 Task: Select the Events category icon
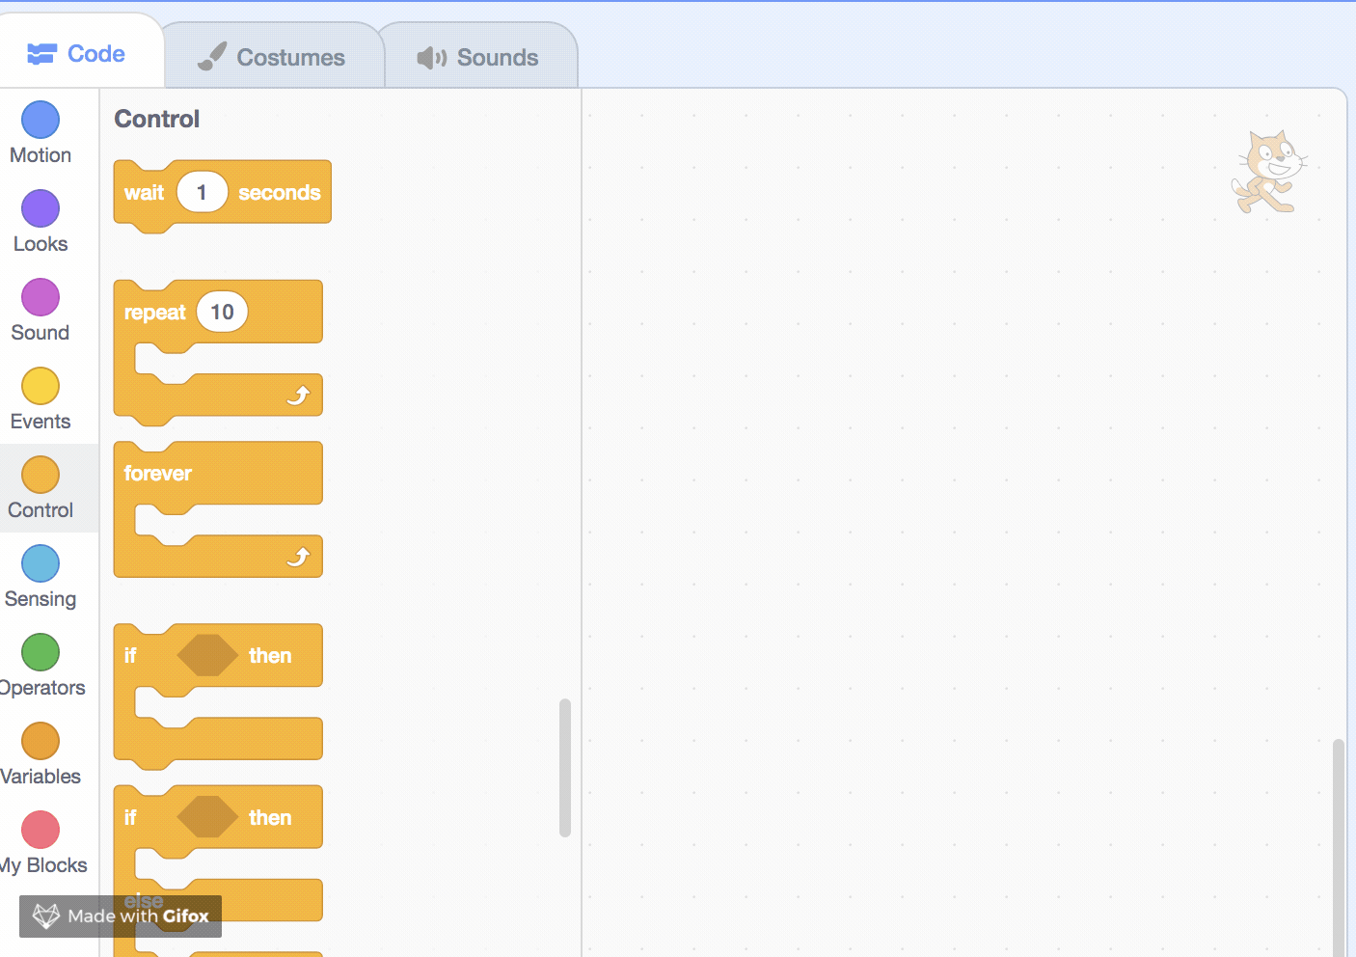click(x=40, y=385)
